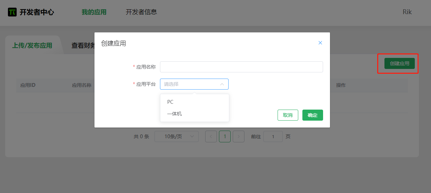Go to previous page arrow
Viewport: 431px width, 193px height.
(211, 136)
